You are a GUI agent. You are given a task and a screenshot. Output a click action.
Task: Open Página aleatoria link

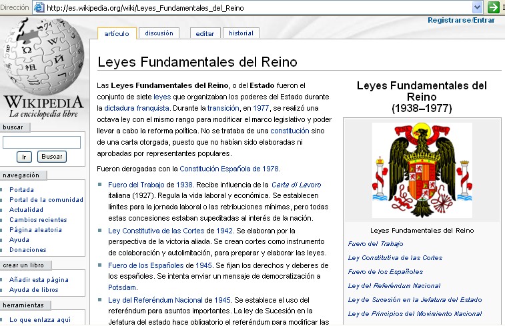click(35, 229)
